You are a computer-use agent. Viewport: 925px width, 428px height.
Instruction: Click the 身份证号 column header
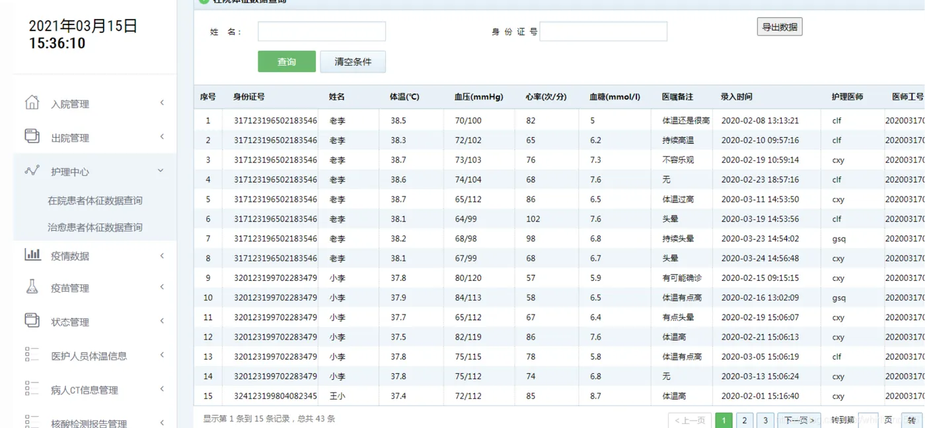pyautogui.click(x=249, y=97)
